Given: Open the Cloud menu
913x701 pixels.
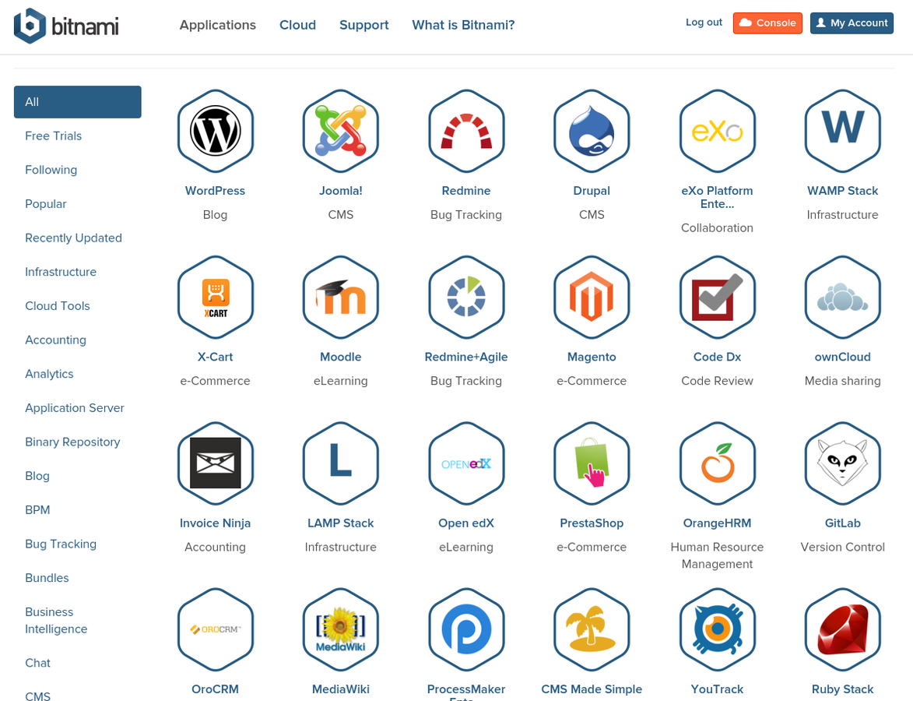Looking at the screenshot, I should [297, 25].
